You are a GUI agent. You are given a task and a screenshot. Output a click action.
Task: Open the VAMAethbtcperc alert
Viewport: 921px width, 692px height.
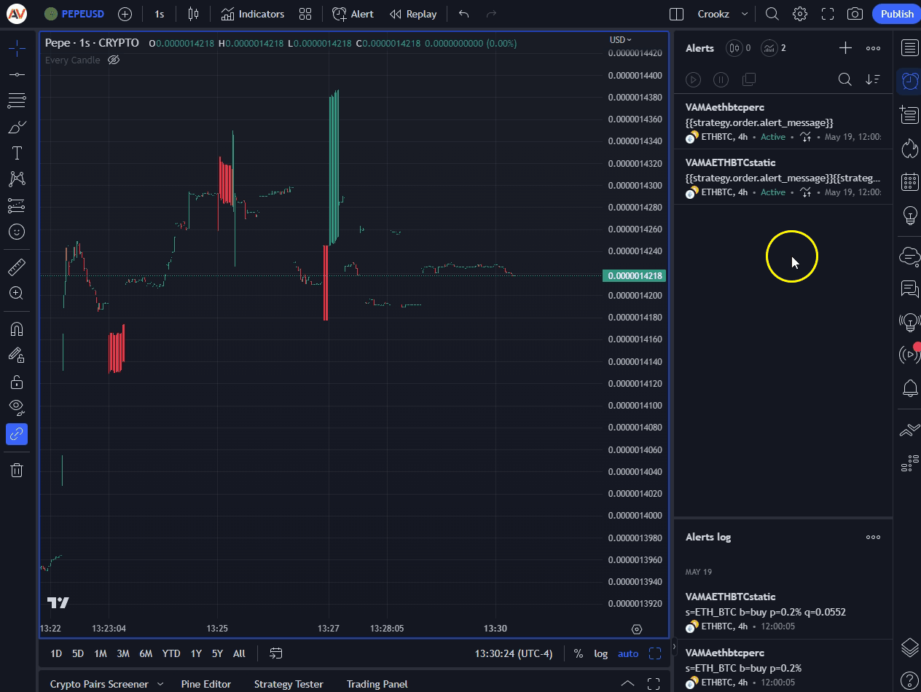[x=783, y=122]
